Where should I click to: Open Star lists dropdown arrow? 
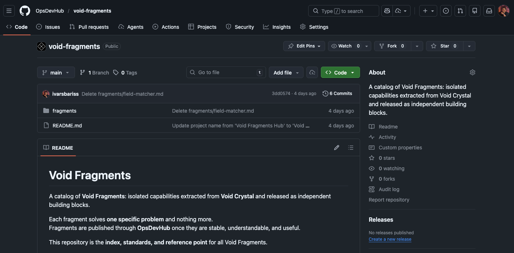[469, 46]
